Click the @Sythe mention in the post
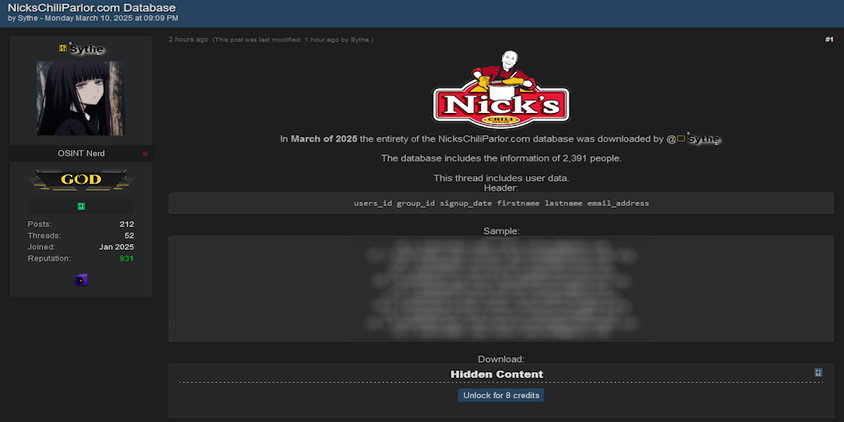This screenshot has width=844, height=422. point(695,138)
